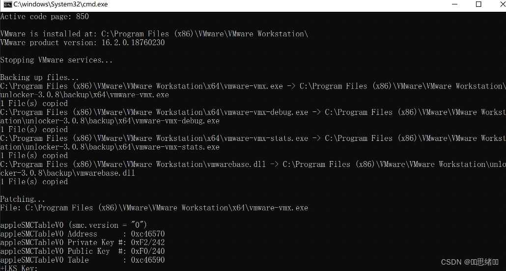Select the "VMware is installed at" output line
506x271 pixels.
pyautogui.click(x=154, y=34)
